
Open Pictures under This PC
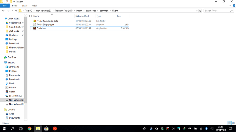click(13, 88)
